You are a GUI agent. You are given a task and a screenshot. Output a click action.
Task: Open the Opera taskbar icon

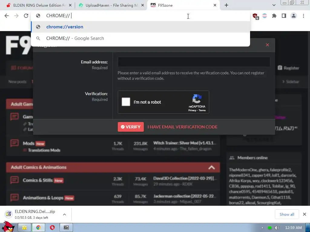coord(52,228)
